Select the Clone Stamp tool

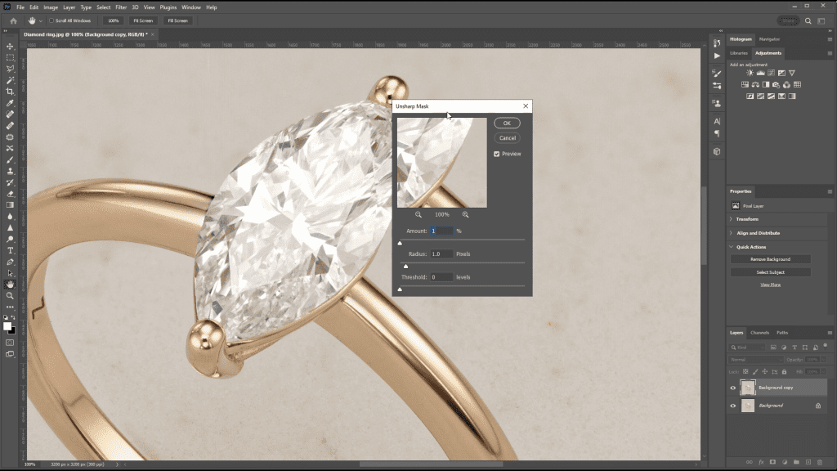[10, 171]
